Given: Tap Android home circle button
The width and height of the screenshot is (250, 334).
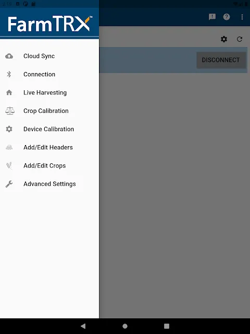Looking at the screenshot, I should (x=125, y=326).
